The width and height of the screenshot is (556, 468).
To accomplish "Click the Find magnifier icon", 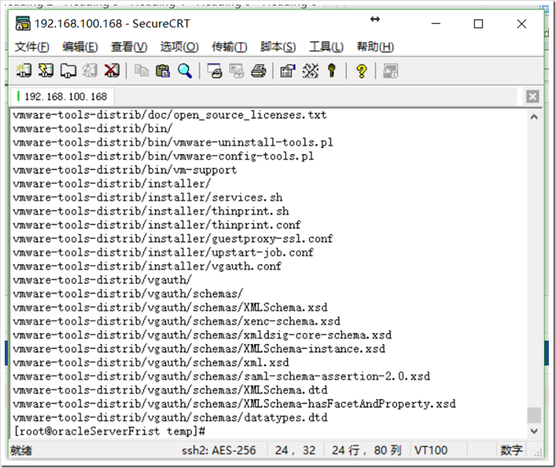I will tap(185, 71).
